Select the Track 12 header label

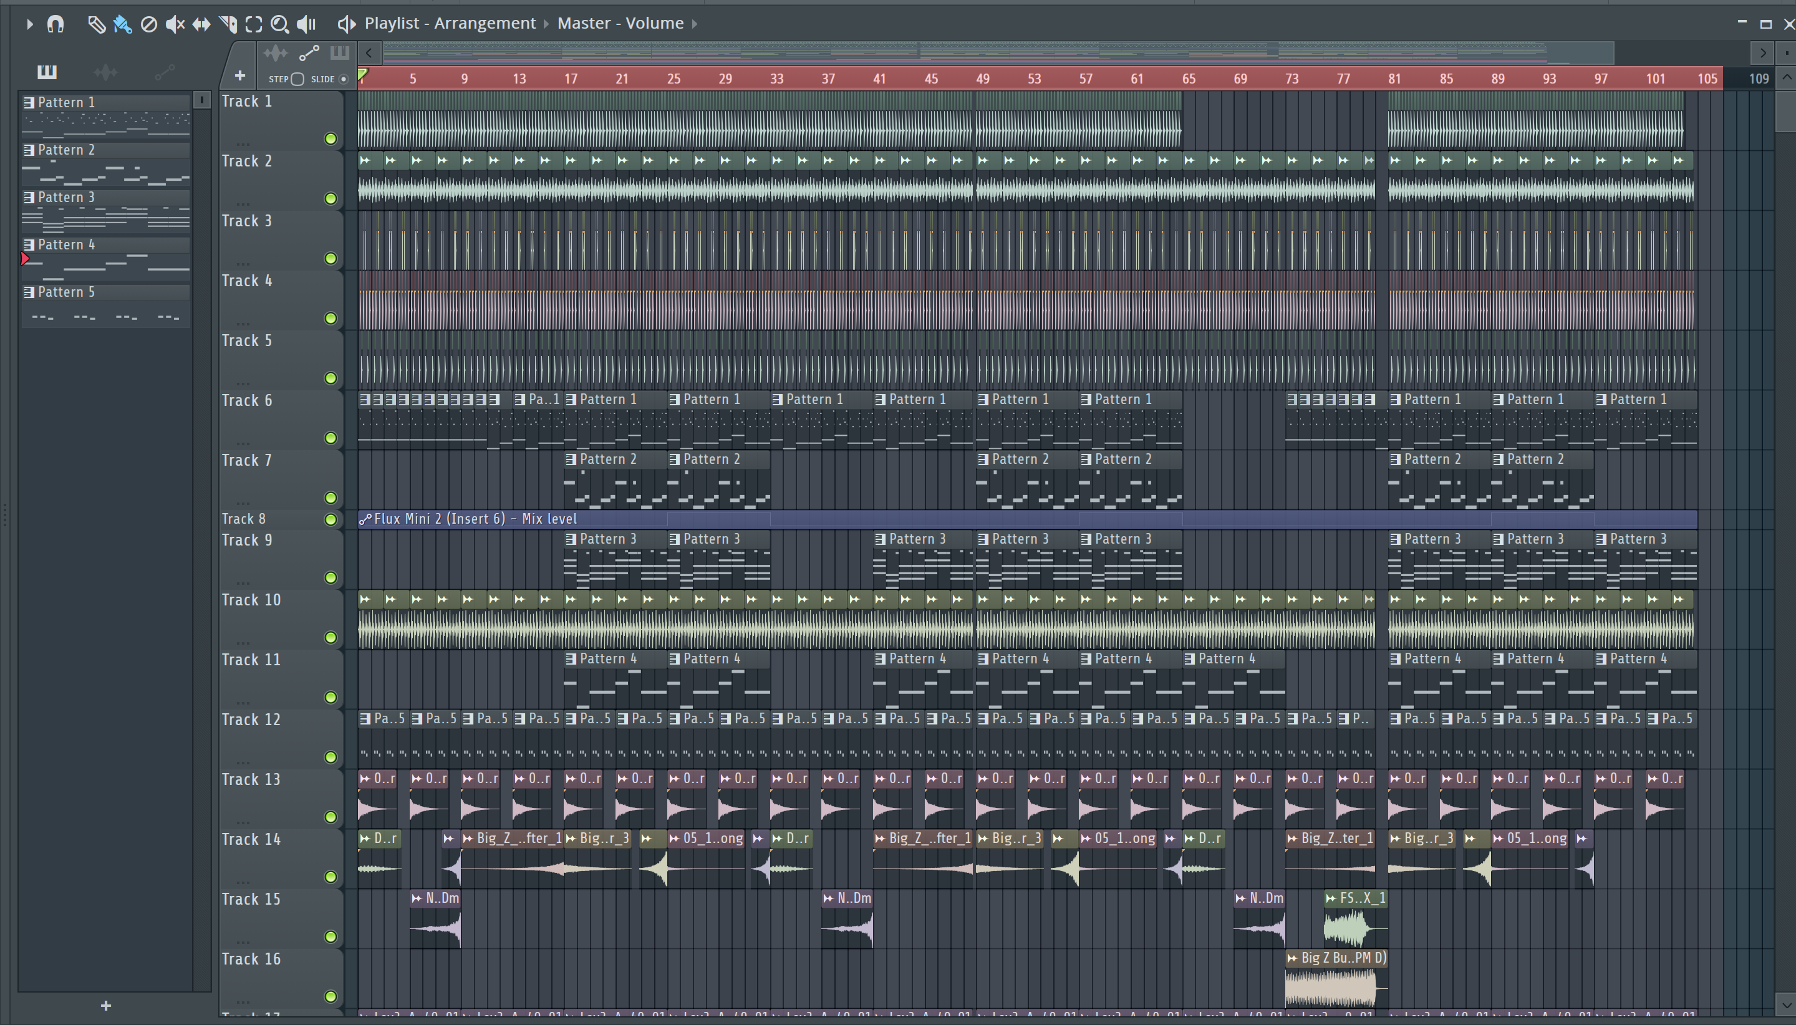pyautogui.click(x=251, y=719)
